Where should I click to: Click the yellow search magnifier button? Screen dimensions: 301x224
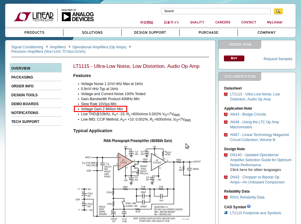tap(278, 11)
